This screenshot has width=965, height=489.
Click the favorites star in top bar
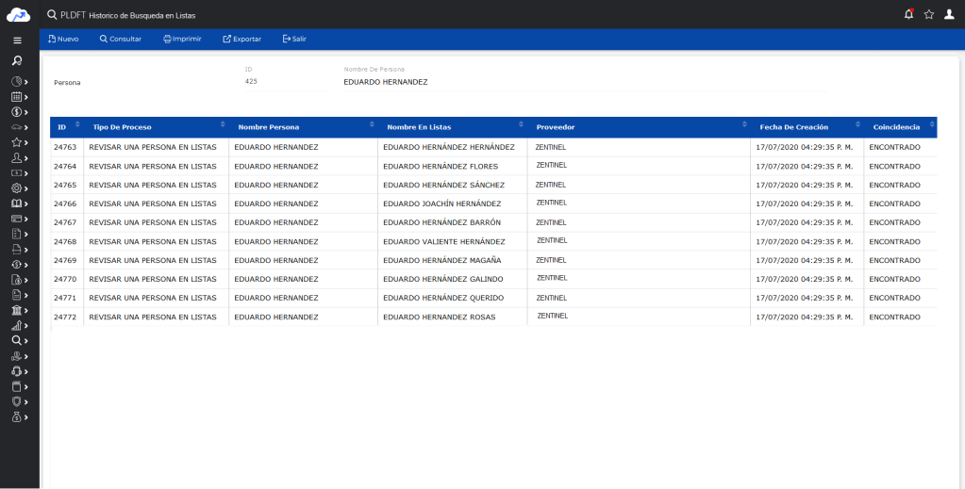(929, 14)
